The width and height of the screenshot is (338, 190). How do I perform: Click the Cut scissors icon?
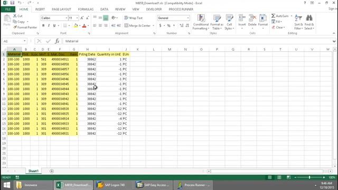(x=15, y=16)
